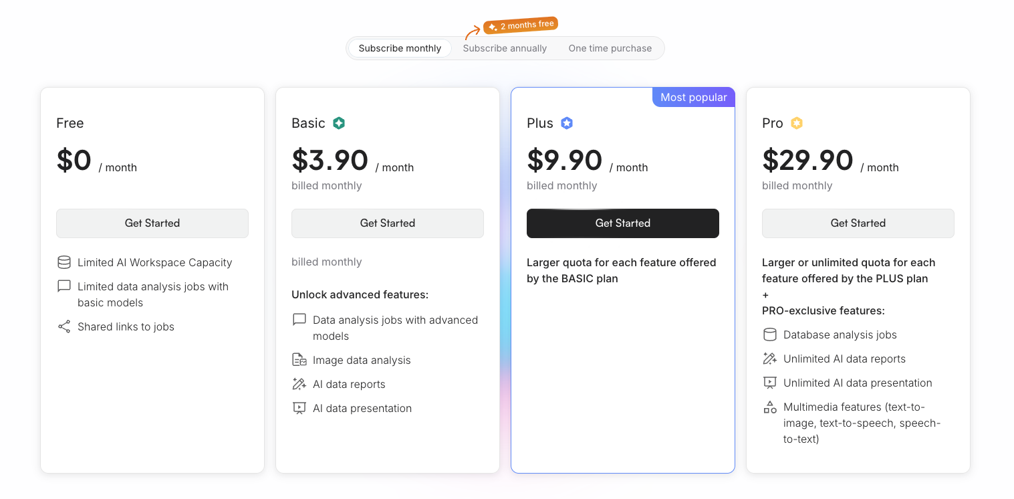Click the chat icon for advanced models analysis
The height and width of the screenshot is (499, 1014).
point(299,319)
